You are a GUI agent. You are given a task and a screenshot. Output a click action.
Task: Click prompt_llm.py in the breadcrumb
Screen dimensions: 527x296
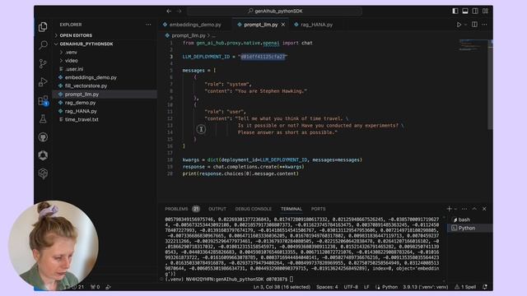[x=189, y=35]
